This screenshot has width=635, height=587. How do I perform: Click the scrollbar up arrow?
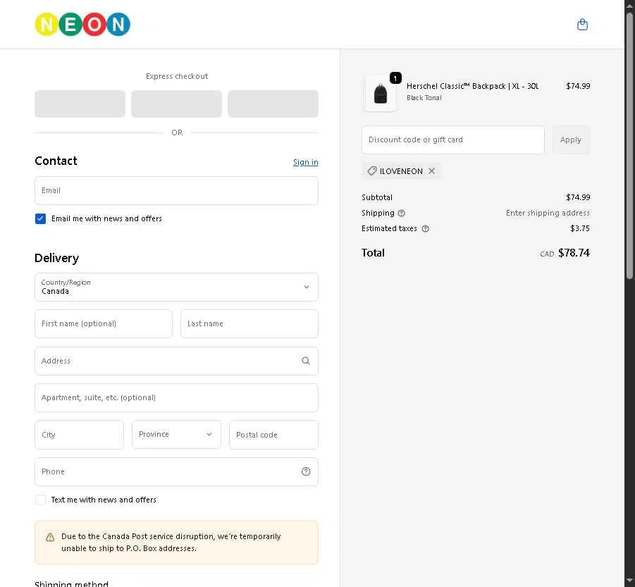629,6
